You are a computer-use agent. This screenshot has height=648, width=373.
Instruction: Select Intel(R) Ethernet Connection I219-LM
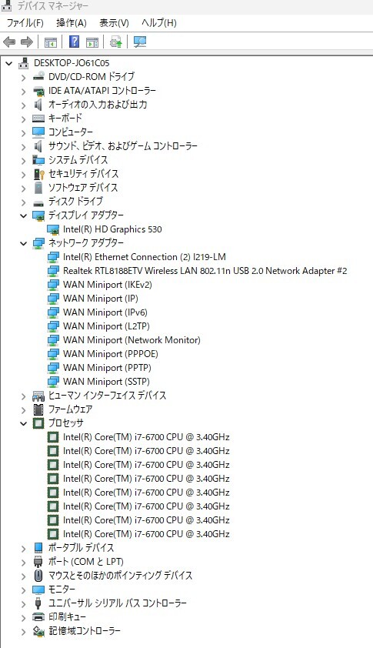coord(144,257)
